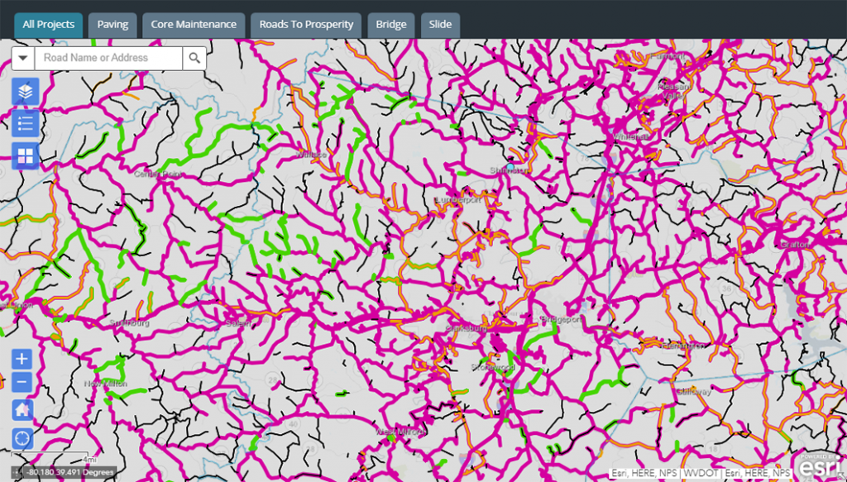View the Bridge projects tab
Image resolution: width=847 pixels, height=482 pixels.
pyautogui.click(x=390, y=24)
